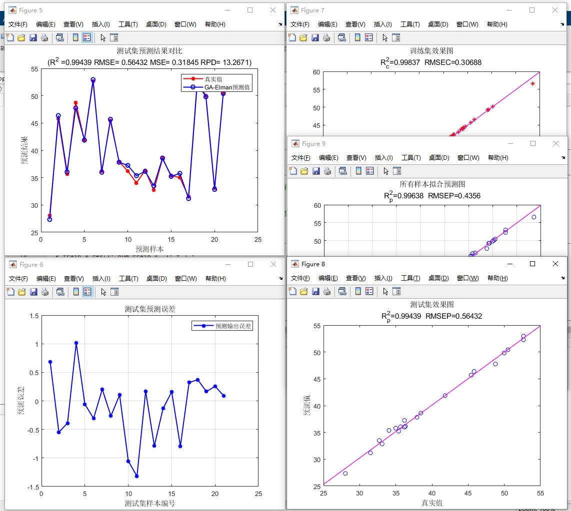
Task: Open the 工具(T) menu in Figure 8
Action: click(x=410, y=278)
